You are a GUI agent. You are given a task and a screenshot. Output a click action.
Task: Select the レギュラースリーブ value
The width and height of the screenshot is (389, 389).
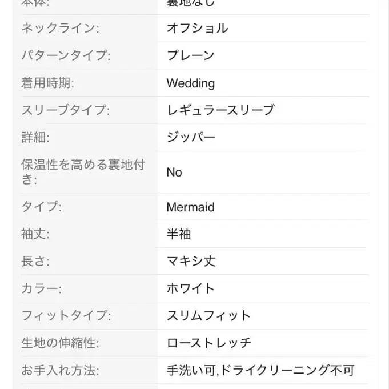[x=220, y=110]
